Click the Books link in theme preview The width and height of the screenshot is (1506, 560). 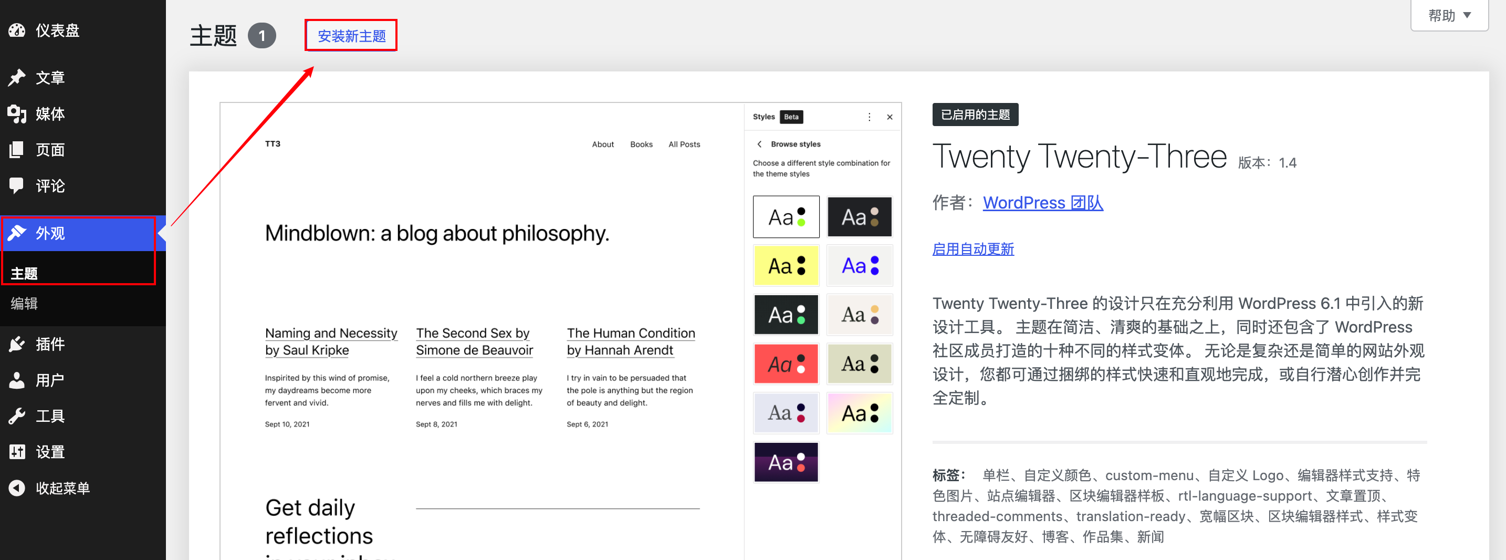tap(641, 144)
